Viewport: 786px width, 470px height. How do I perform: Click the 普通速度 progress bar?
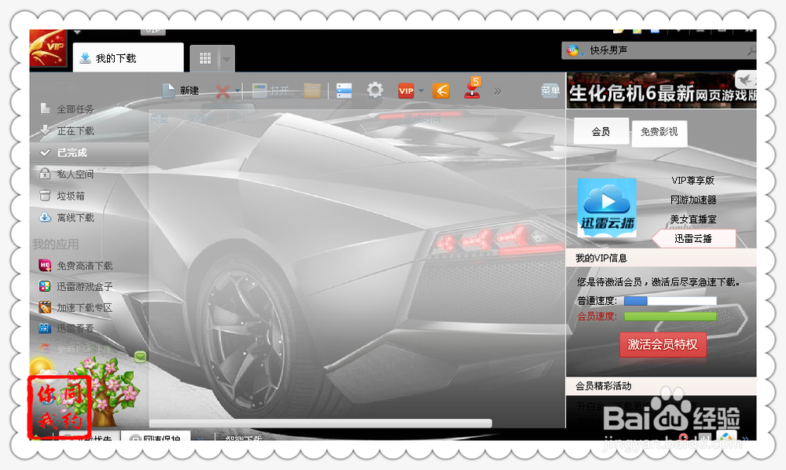[x=670, y=301]
